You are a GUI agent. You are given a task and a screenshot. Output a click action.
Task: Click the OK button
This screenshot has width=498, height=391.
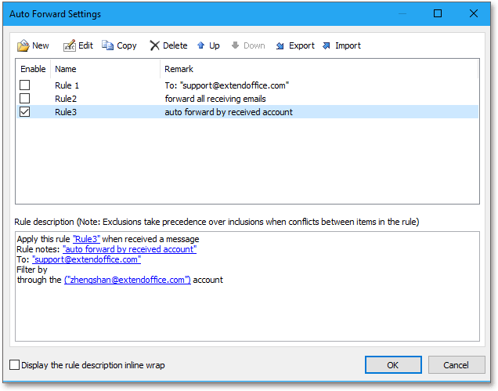pos(393,365)
